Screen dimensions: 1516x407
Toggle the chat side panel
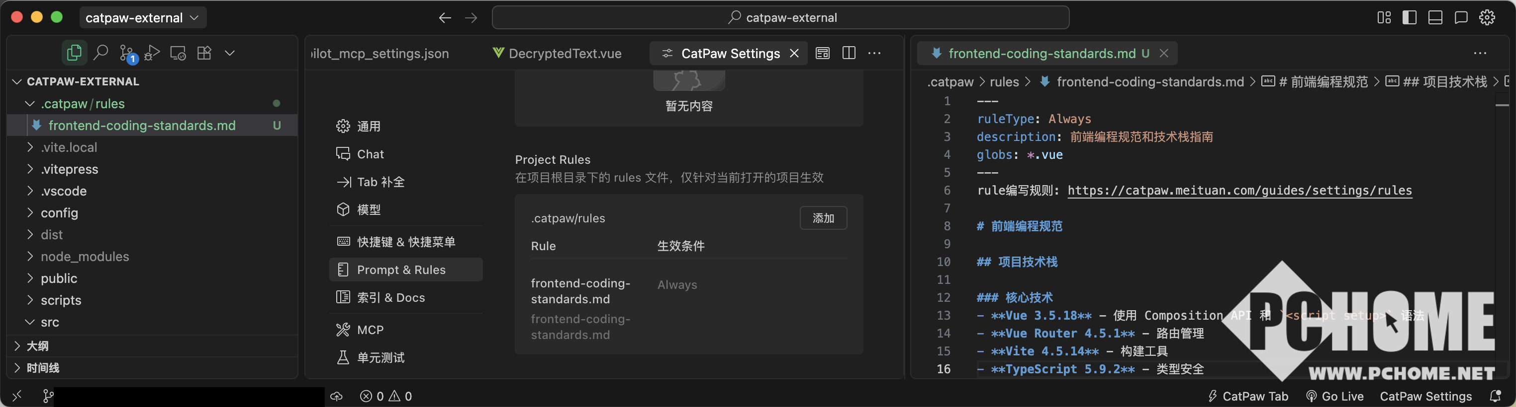coord(1461,17)
